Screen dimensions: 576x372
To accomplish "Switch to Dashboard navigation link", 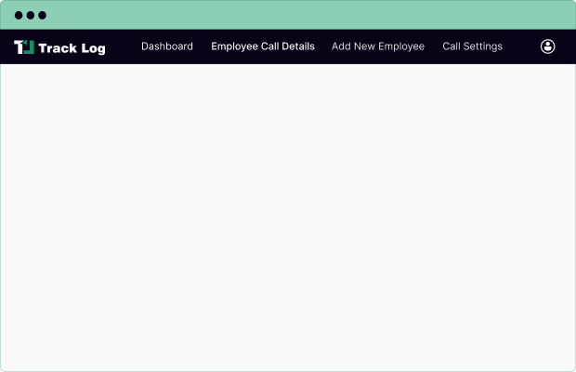I will 167,46.
